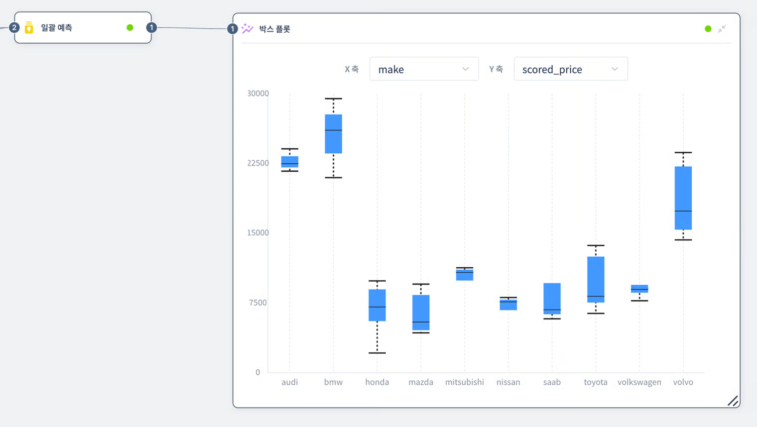Click the volkswagen x-axis label

[639, 382]
